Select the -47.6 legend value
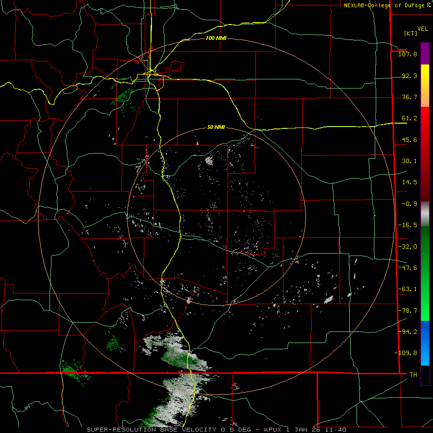This screenshot has width=433, height=433. tap(408, 268)
